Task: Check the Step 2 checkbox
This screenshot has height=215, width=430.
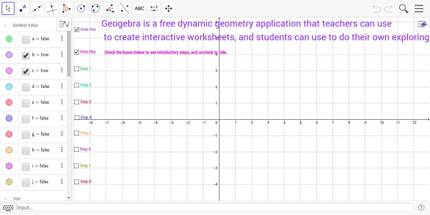Action: (x=77, y=85)
